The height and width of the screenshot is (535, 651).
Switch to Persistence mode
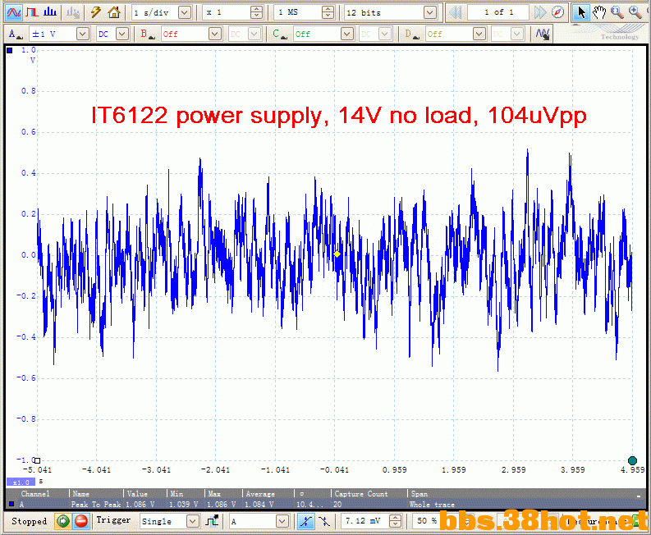(32, 12)
